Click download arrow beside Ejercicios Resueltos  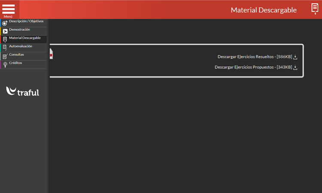tap(295, 57)
